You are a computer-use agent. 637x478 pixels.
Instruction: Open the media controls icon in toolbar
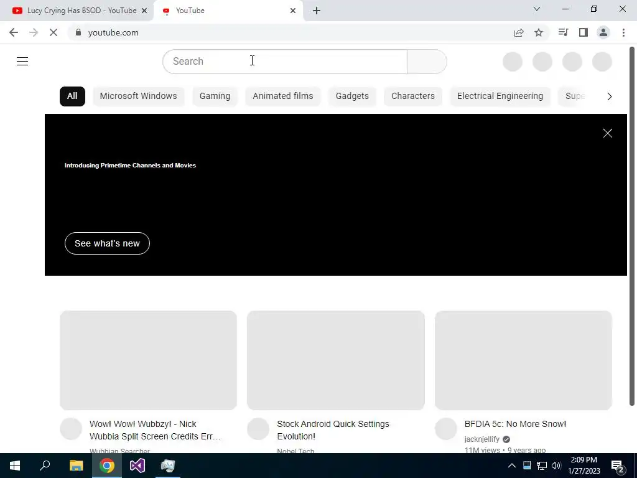(x=563, y=32)
